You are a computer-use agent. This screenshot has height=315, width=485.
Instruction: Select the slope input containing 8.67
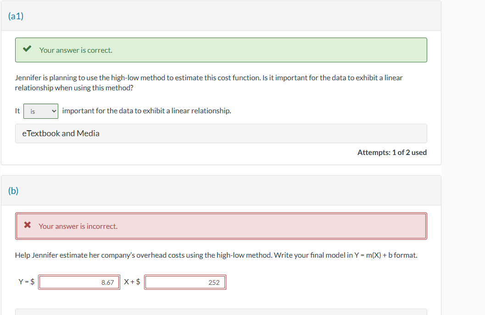point(79,282)
